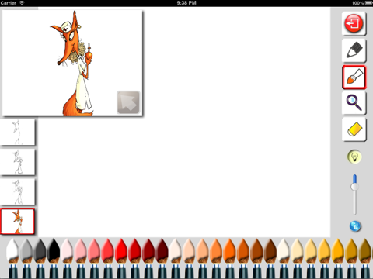Select the first faint sketch step thumbnail
This screenshot has width=373, height=279.
point(18,132)
